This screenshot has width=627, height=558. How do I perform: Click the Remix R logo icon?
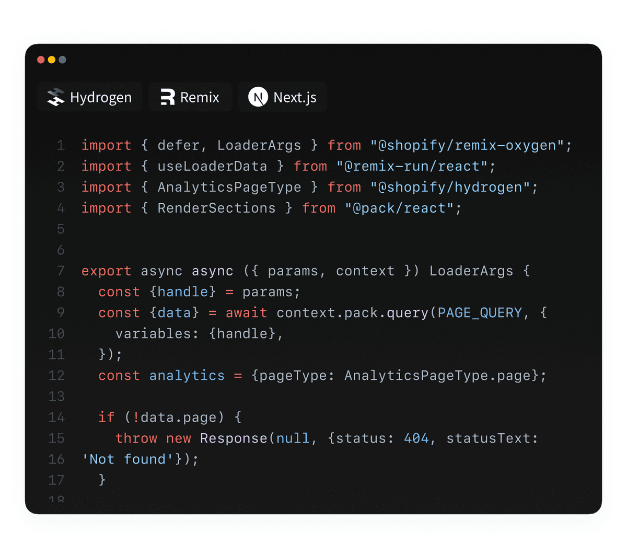pyautogui.click(x=168, y=97)
